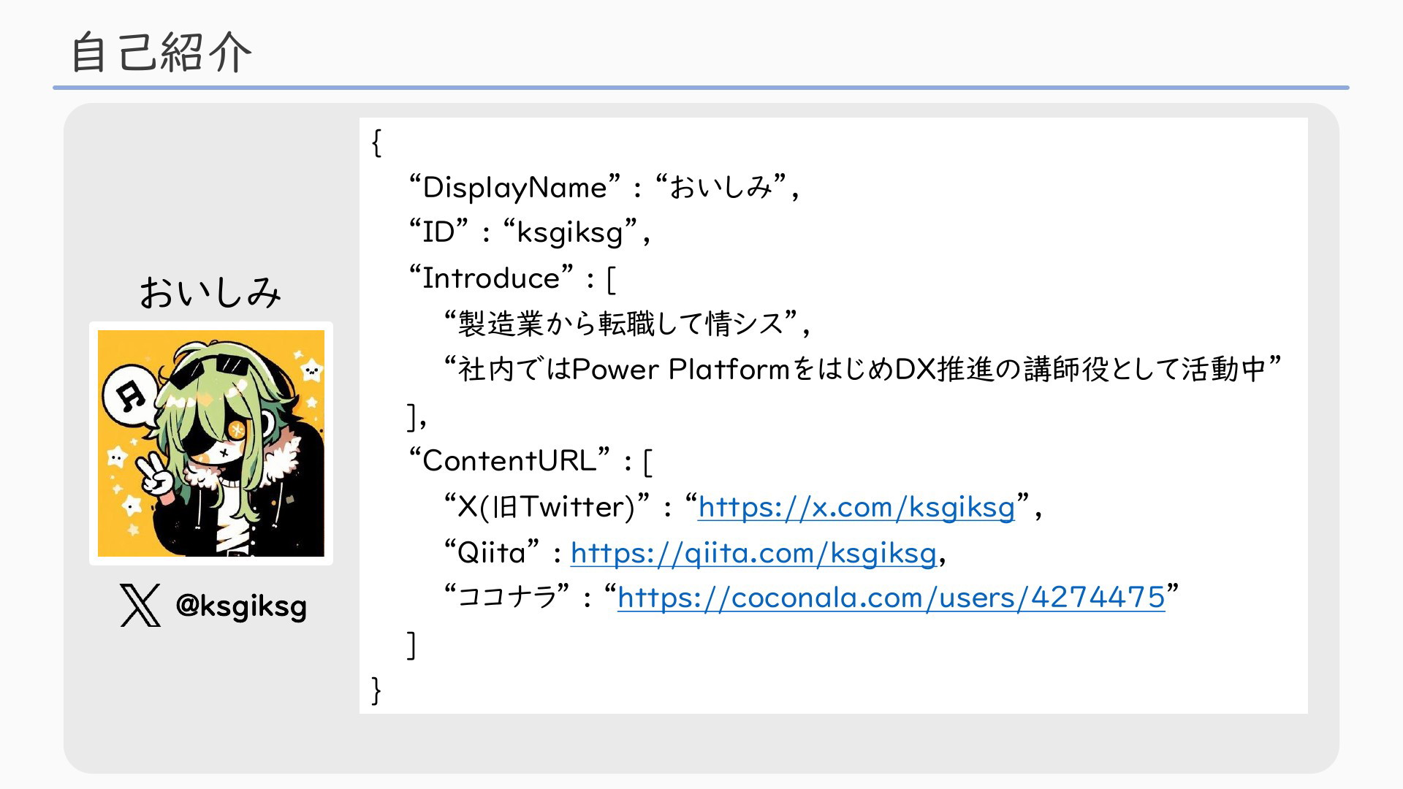The width and height of the screenshot is (1403, 789).
Task: Click the X(旧Twitter) key label
Action: tap(547, 506)
